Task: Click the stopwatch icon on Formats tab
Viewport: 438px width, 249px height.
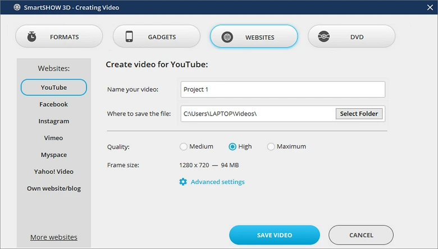Action: click(31, 36)
